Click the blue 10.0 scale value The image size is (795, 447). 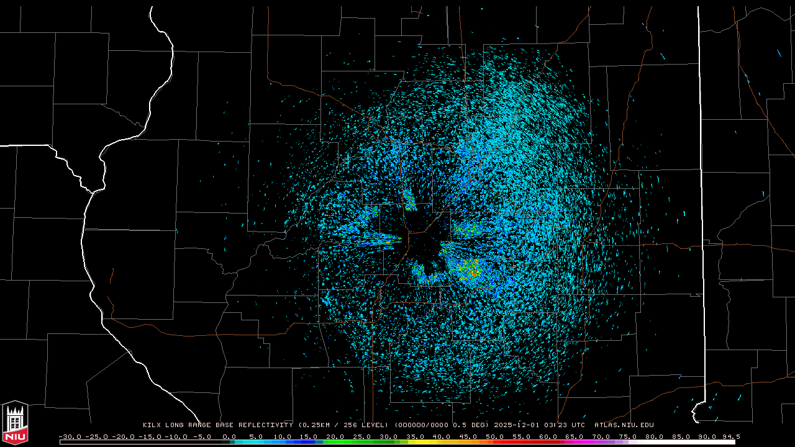(x=283, y=436)
